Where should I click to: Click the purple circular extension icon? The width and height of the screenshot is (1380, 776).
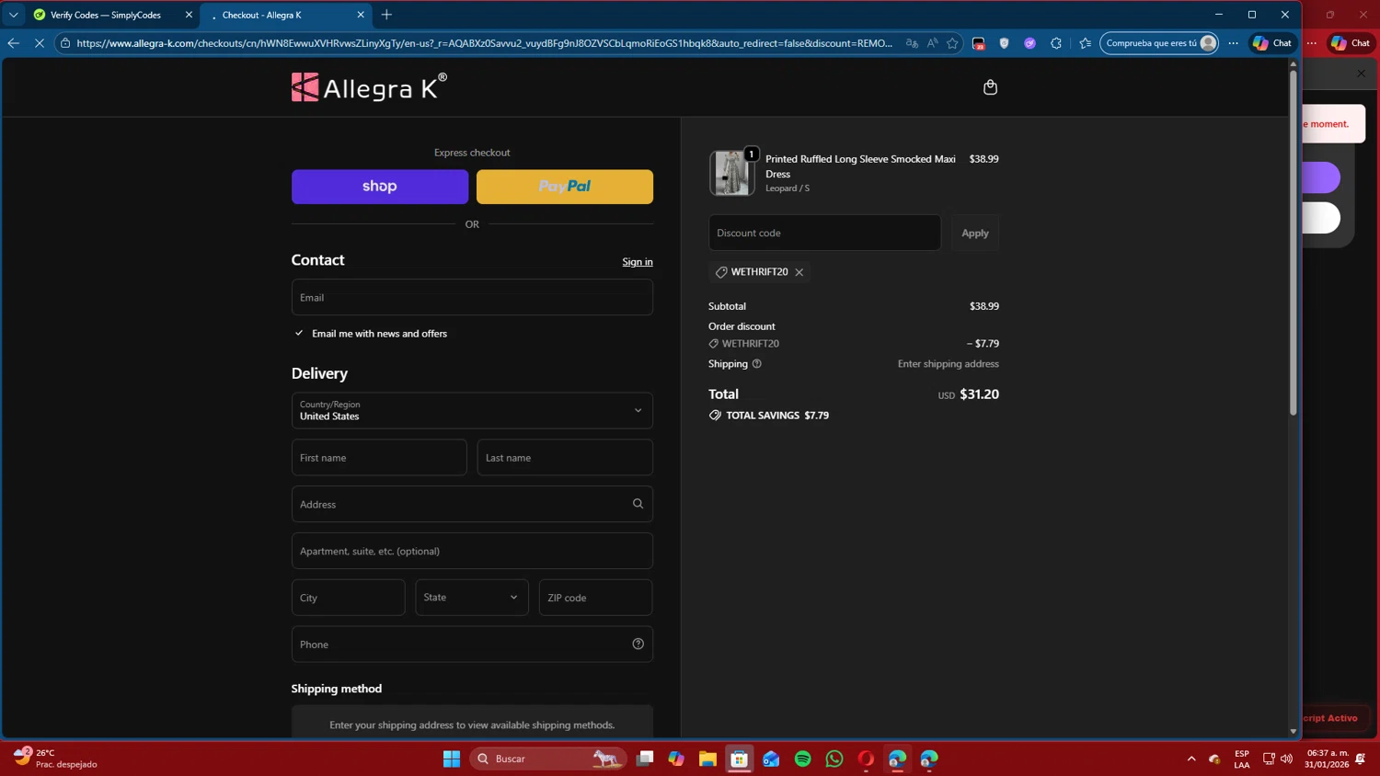point(1030,43)
